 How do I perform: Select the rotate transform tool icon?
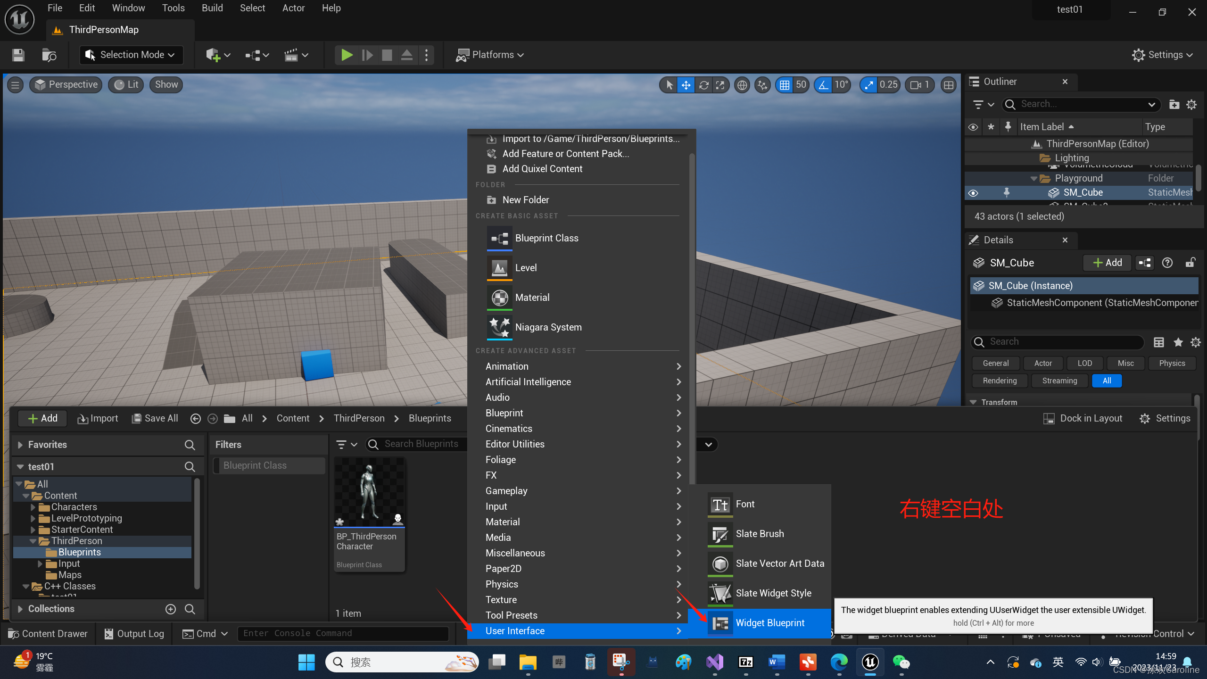(703, 85)
